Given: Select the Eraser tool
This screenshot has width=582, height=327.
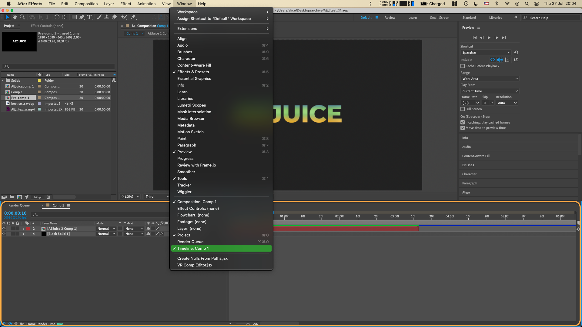Looking at the screenshot, I should [114, 17].
